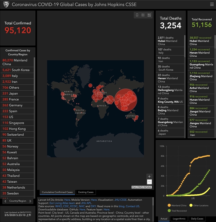
Task: Switch to the Existing Cases tab
Action: point(86,192)
